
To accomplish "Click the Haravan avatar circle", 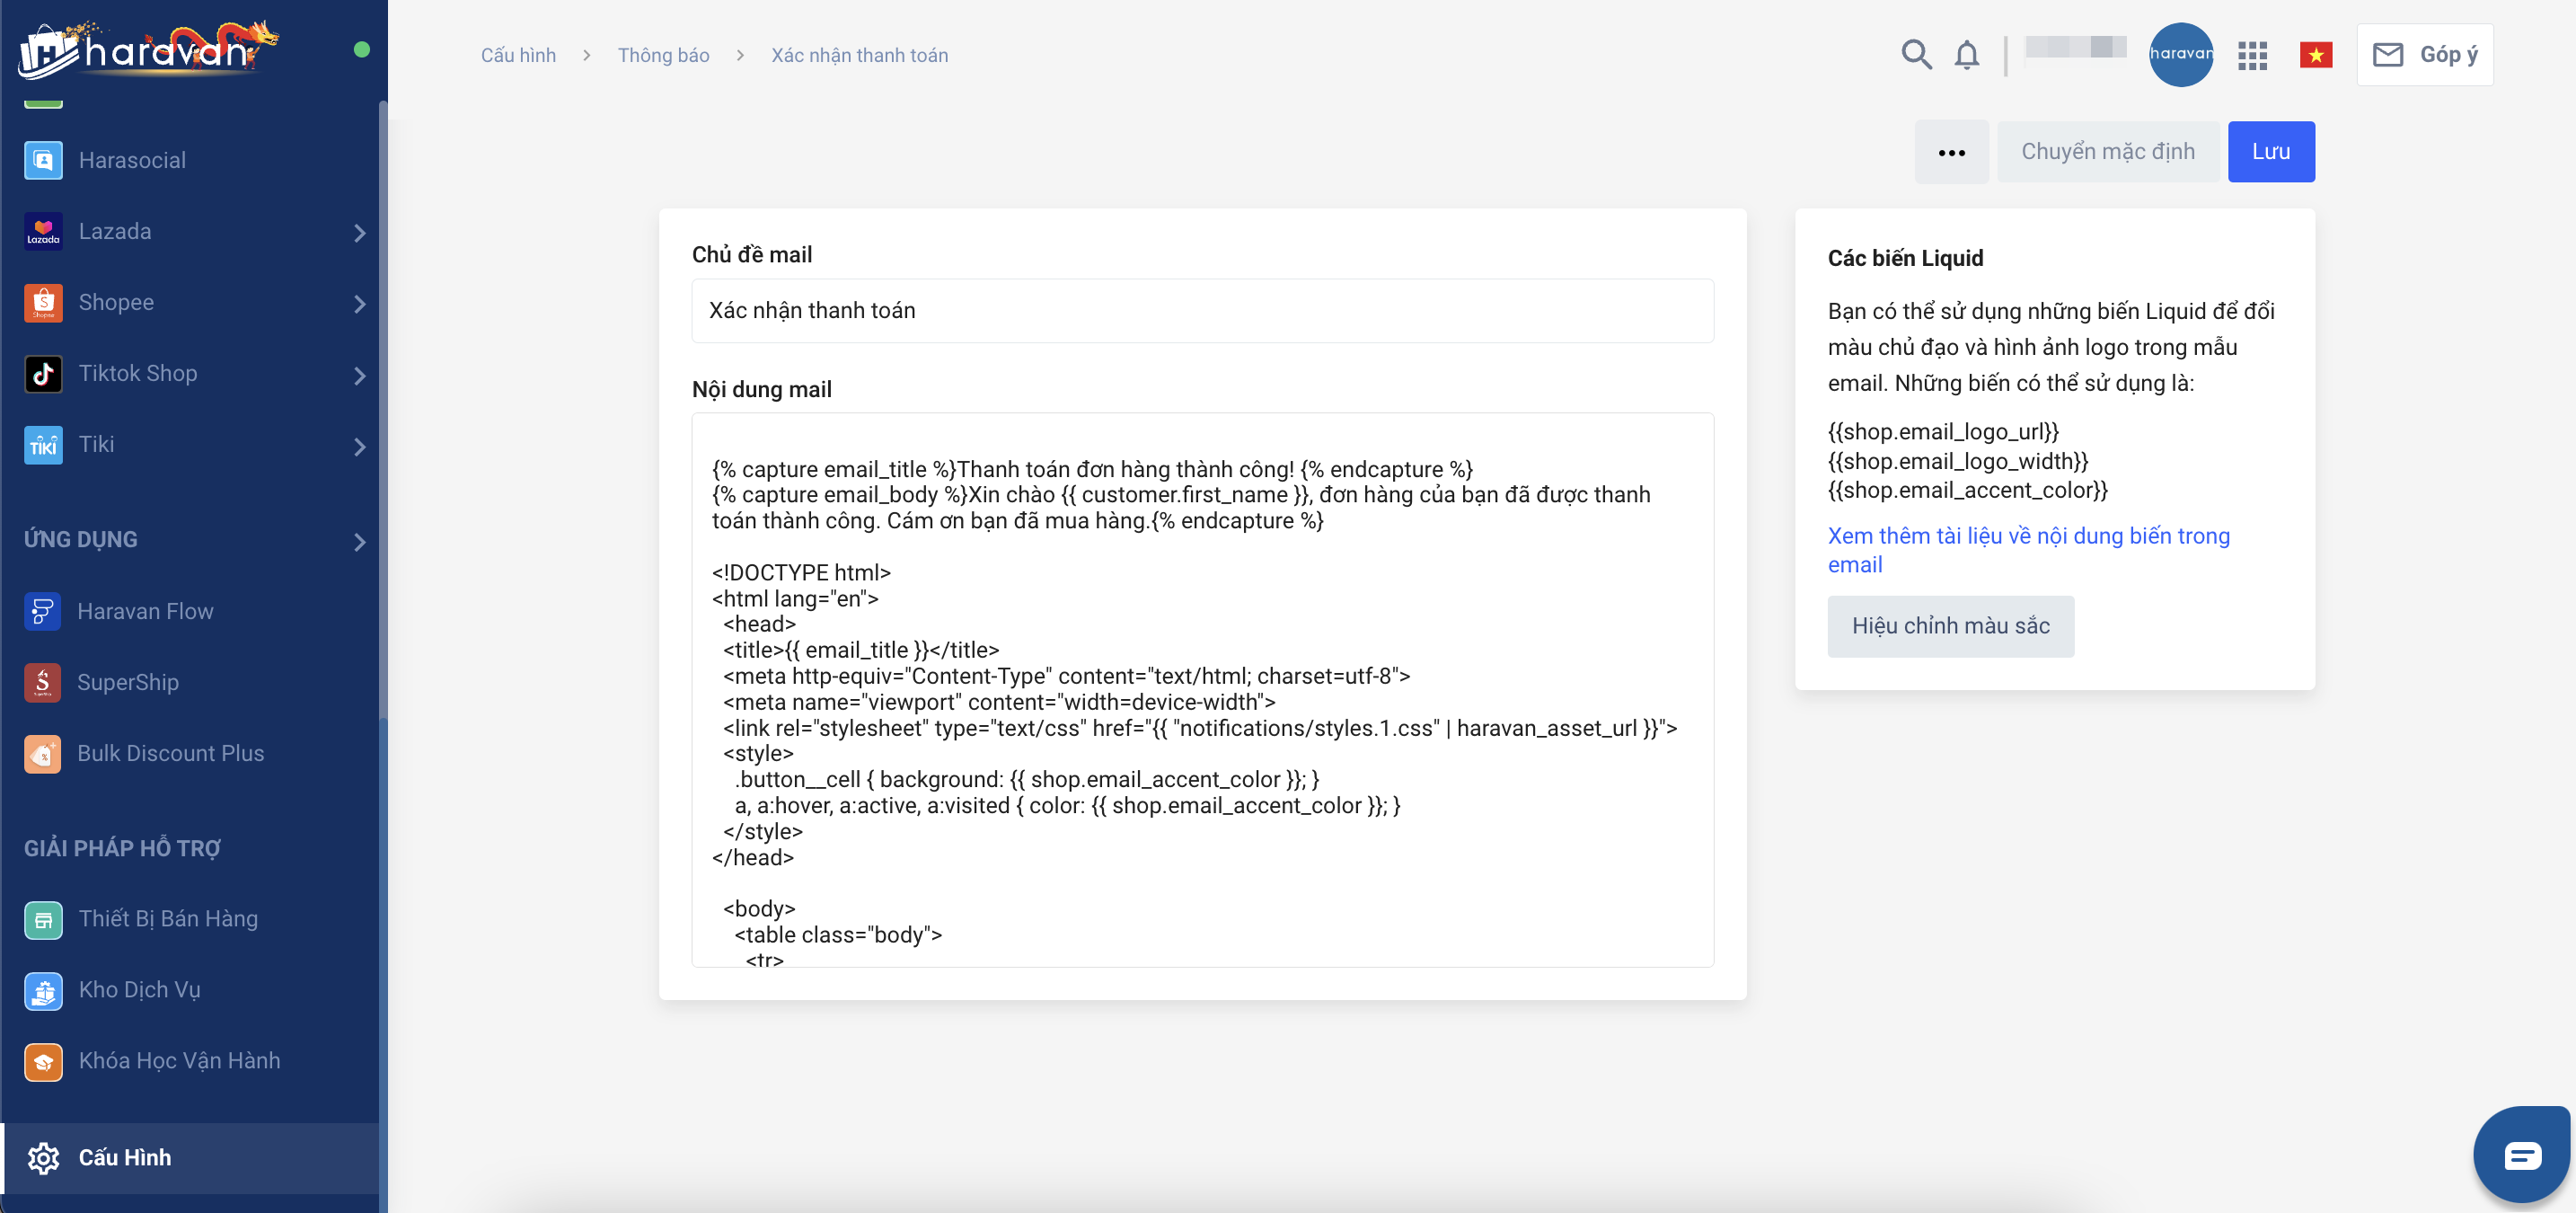I will (x=2180, y=54).
